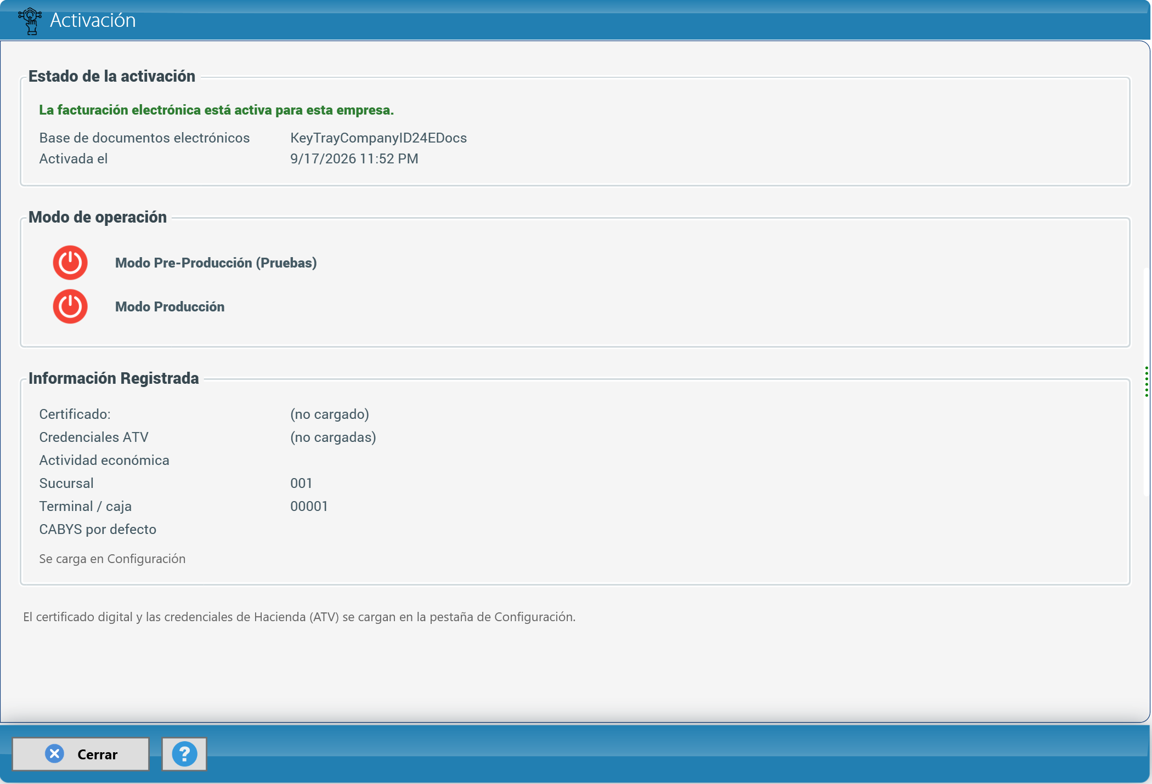This screenshot has width=1152, height=784.
Task: Select the text KeyTrayCompanyID24EDocs
Action: [x=379, y=138]
